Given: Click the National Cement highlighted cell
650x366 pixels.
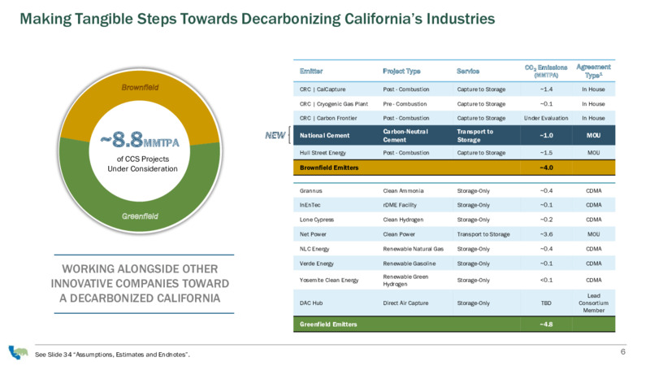Looking at the screenshot, I should point(324,135).
